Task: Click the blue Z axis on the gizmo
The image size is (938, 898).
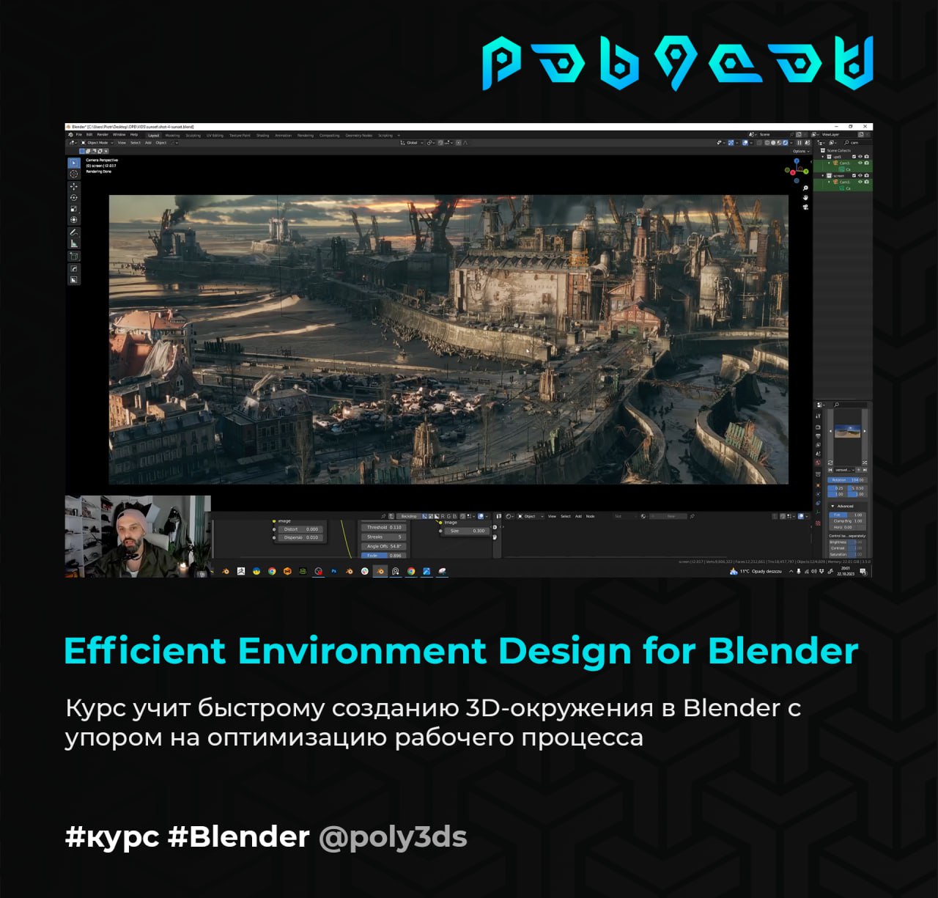Action: pyautogui.click(x=797, y=161)
